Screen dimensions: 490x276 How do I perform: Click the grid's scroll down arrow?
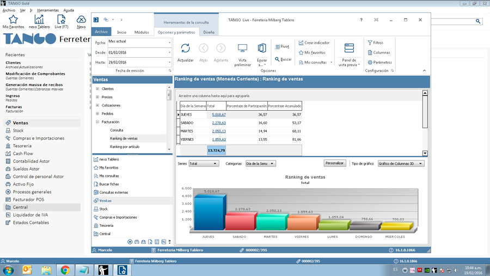425,153
